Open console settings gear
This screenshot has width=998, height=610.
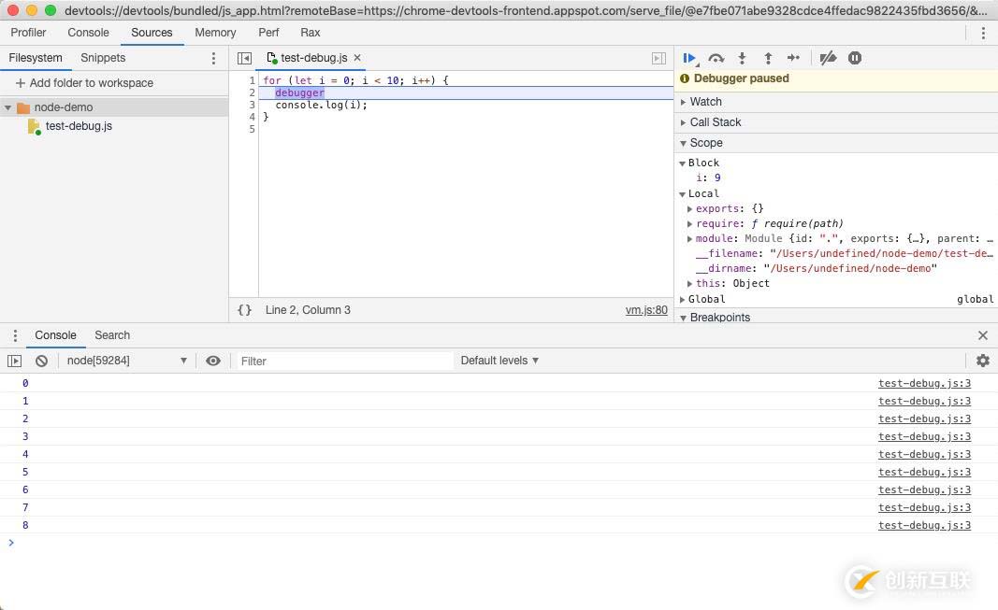(983, 361)
